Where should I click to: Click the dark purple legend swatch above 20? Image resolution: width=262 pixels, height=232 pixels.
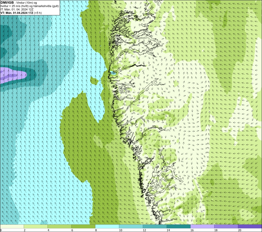click(250, 227)
